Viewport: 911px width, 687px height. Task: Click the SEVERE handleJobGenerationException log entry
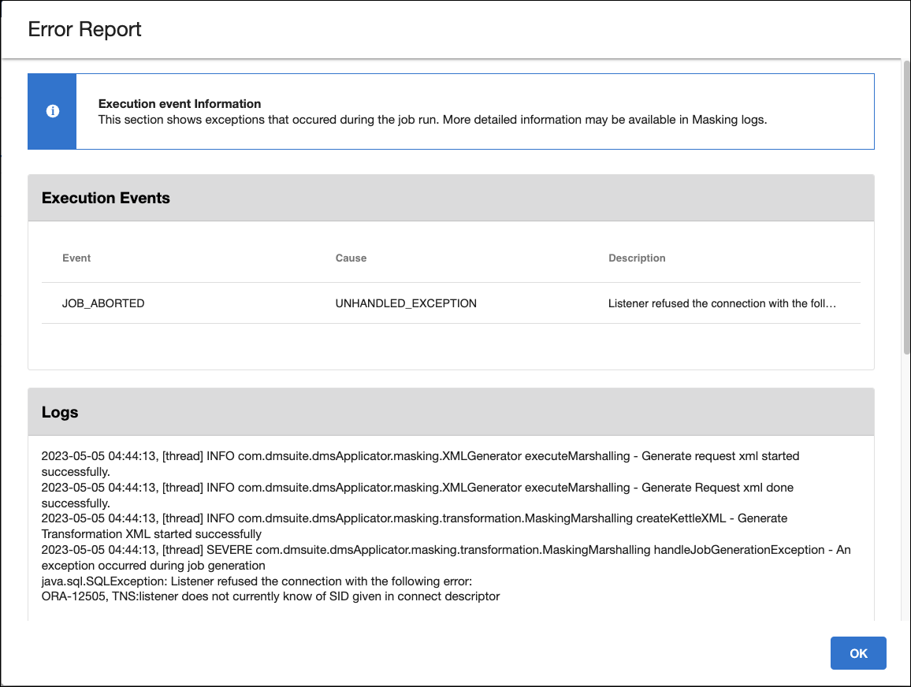click(445, 550)
